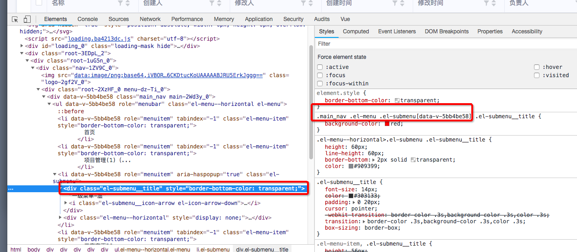Show the Computed styles tab
This screenshot has width=577, height=252.
click(356, 31)
